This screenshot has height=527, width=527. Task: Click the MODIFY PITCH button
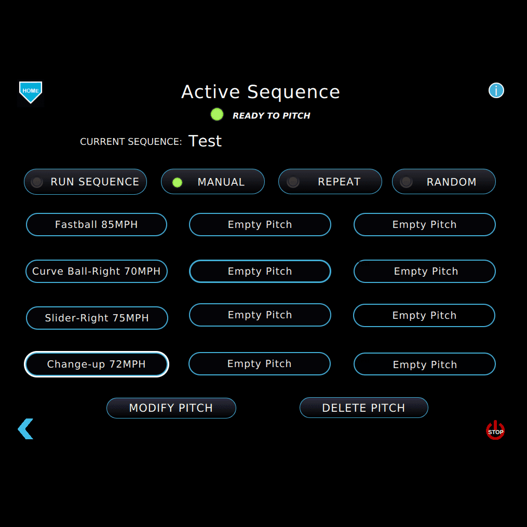coord(171,408)
